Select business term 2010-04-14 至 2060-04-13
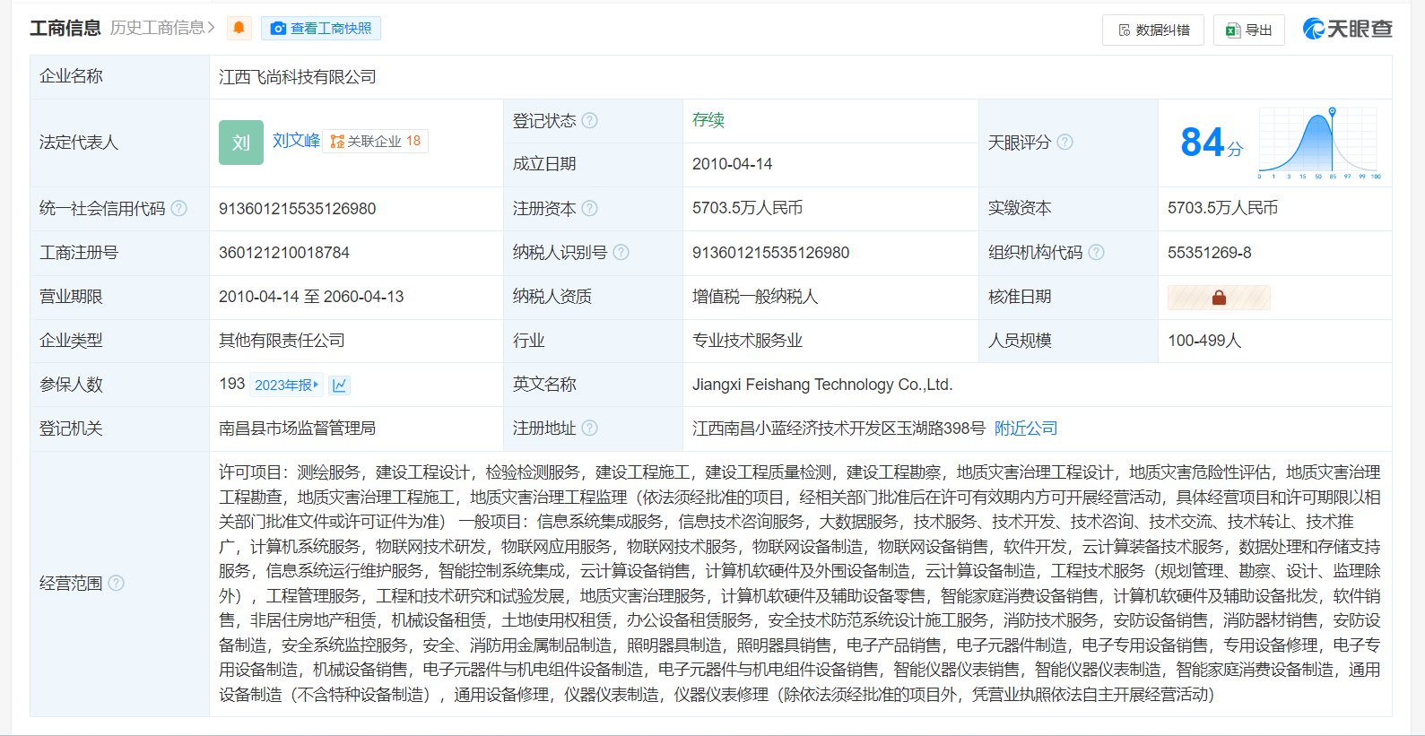Viewport: 1425px width, 736px height. tap(311, 297)
